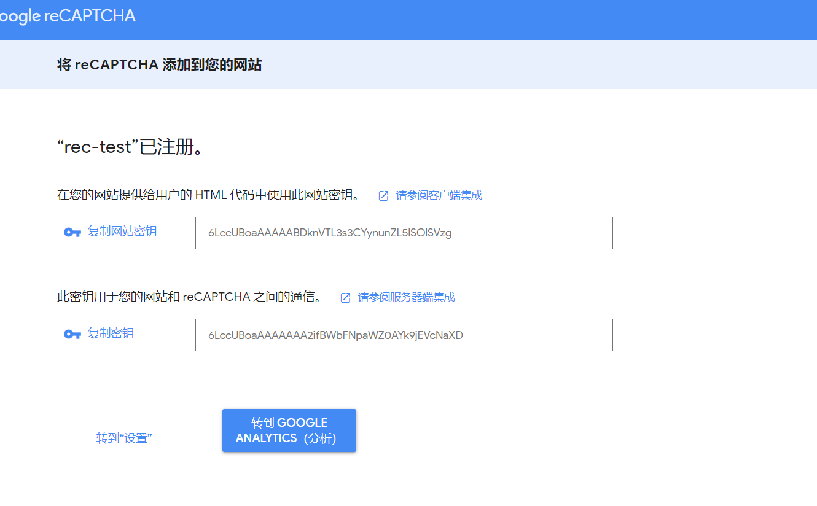Click the external-link icon before 请参阅客户端集成
The width and height of the screenshot is (817, 506).
pos(383,195)
